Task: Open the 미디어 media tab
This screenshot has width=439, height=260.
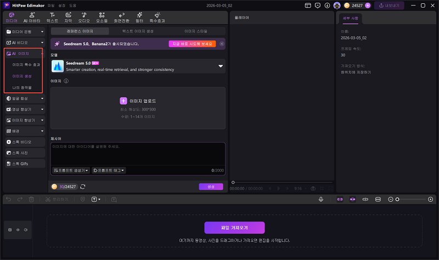Action: (x=12, y=18)
